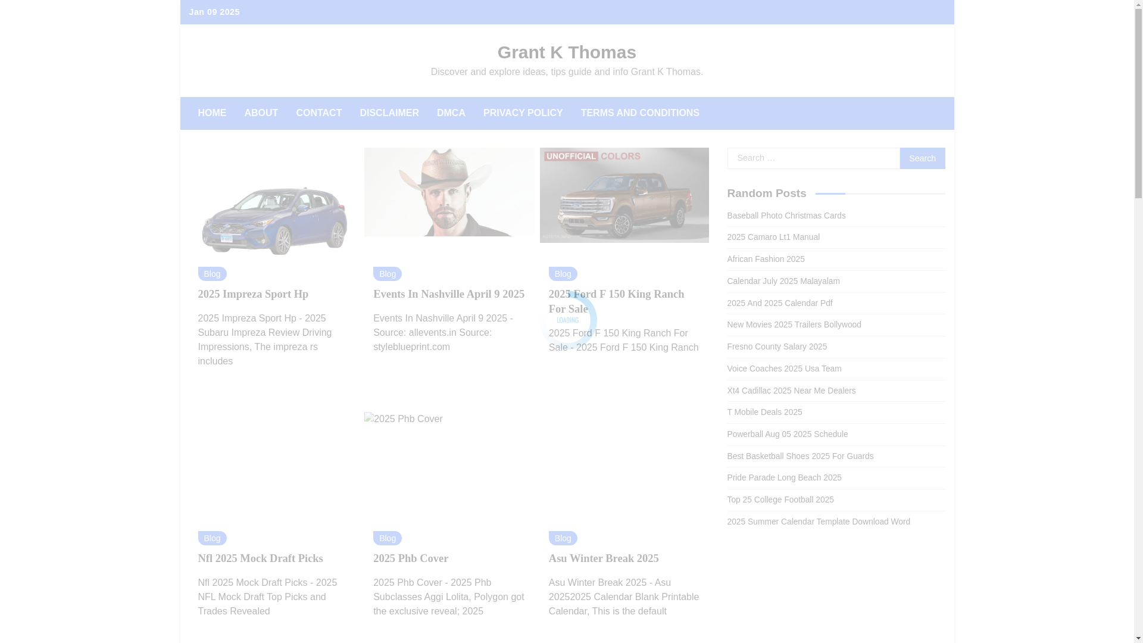Click Blog tag above 2025 Phb Cover title
This screenshot has width=1143, height=643.
(x=388, y=538)
